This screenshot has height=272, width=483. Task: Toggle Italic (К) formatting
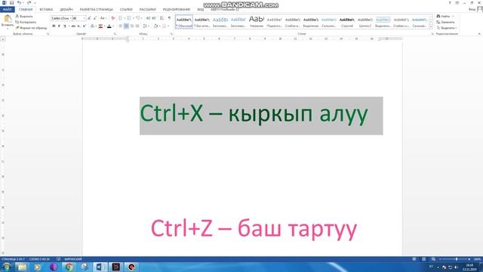pyautogui.click(x=59, y=26)
